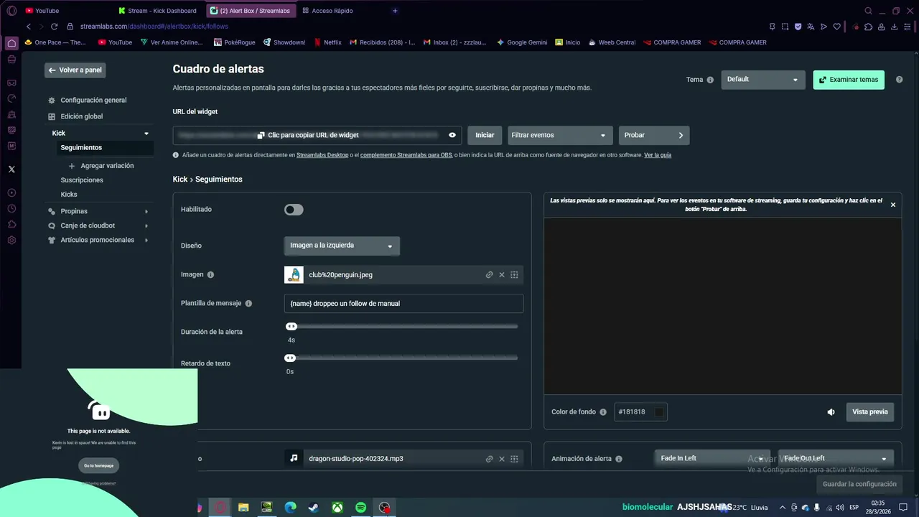This screenshot has height=517, width=919.
Task: Click the info icon next to Plantilla de mensaje
Action: click(248, 303)
